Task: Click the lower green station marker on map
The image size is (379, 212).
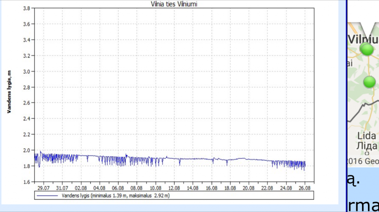Action: coord(369,82)
